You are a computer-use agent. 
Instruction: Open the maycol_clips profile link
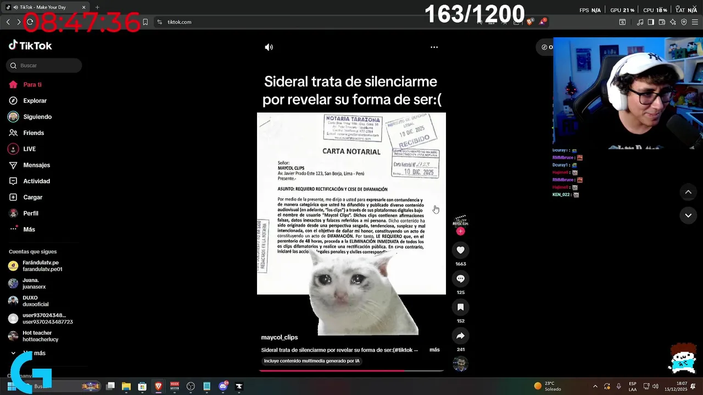coord(279,337)
